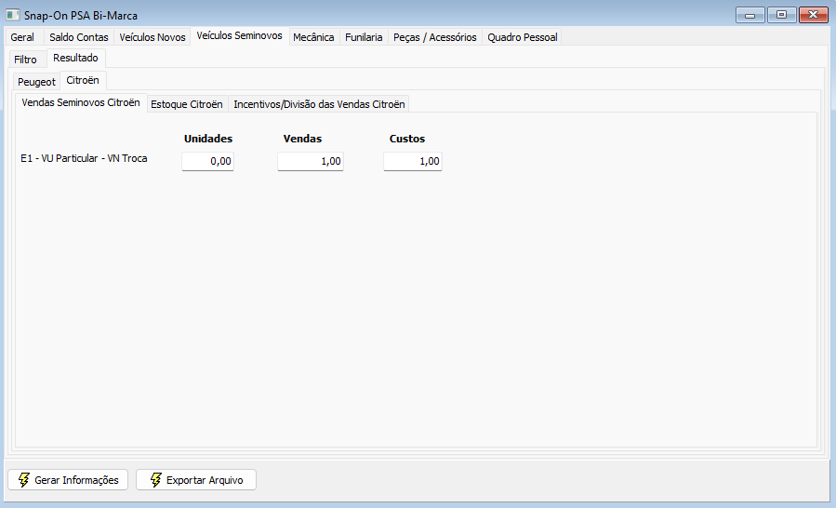Open the Funilaria tab

click(x=364, y=37)
